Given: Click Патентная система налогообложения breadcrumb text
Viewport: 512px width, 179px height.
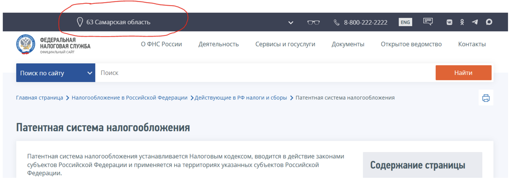Looking at the screenshot, I should click(x=345, y=98).
